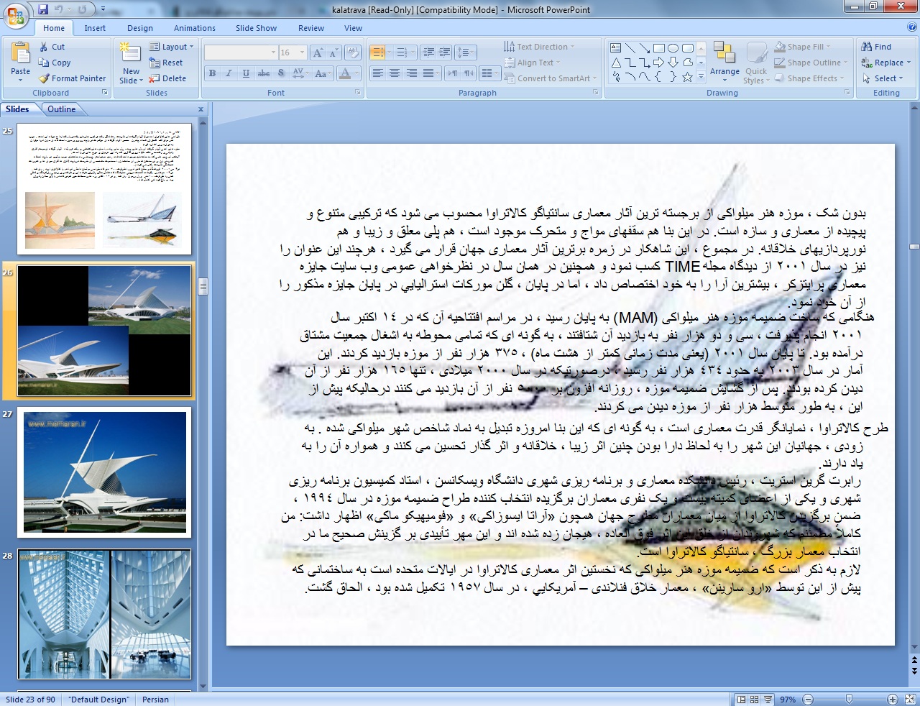Open the font size dropdown

[x=302, y=52]
